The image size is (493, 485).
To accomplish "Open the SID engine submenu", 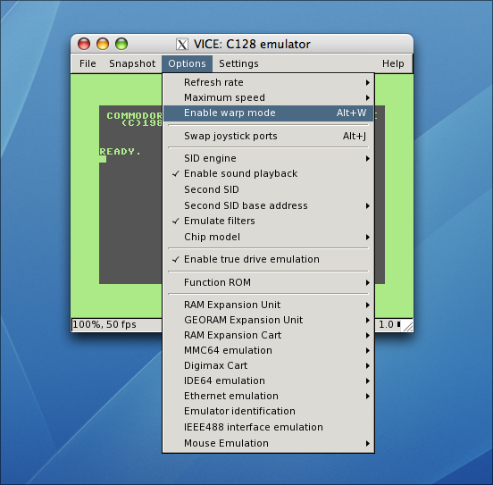I will [268, 158].
